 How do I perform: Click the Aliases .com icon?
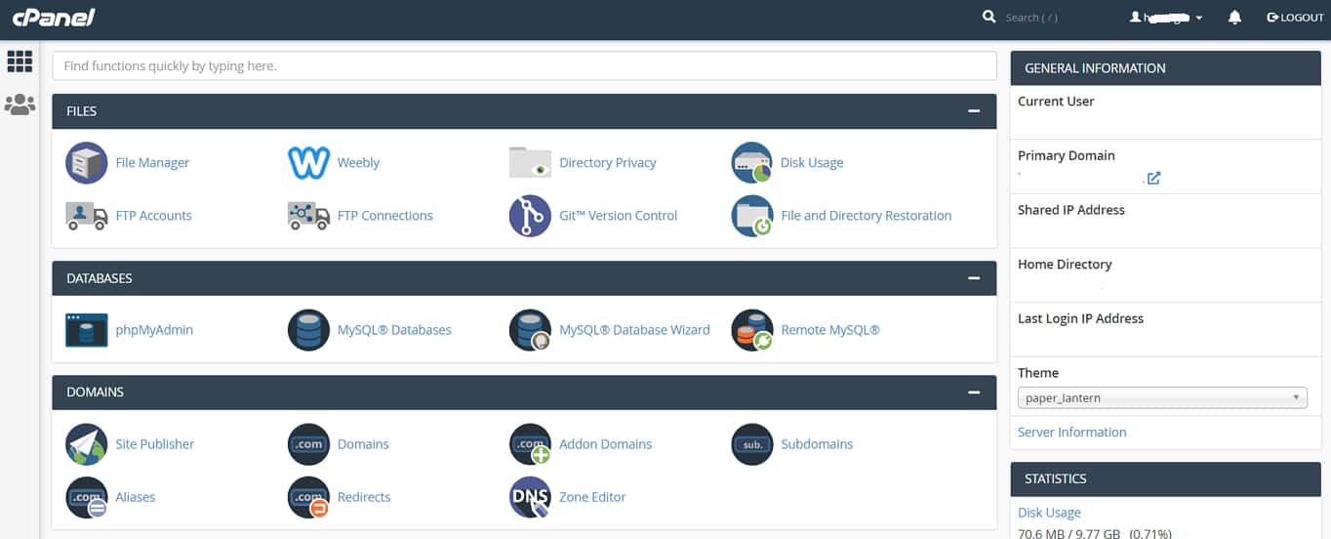click(86, 497)
